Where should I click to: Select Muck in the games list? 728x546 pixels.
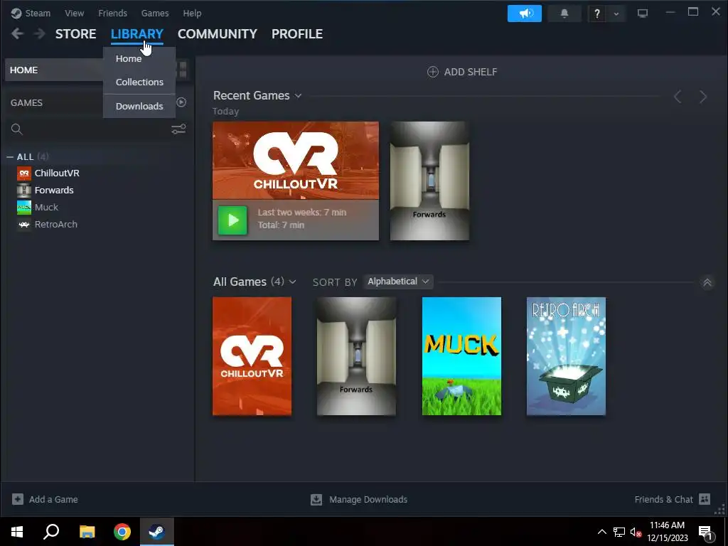[46, 207]
